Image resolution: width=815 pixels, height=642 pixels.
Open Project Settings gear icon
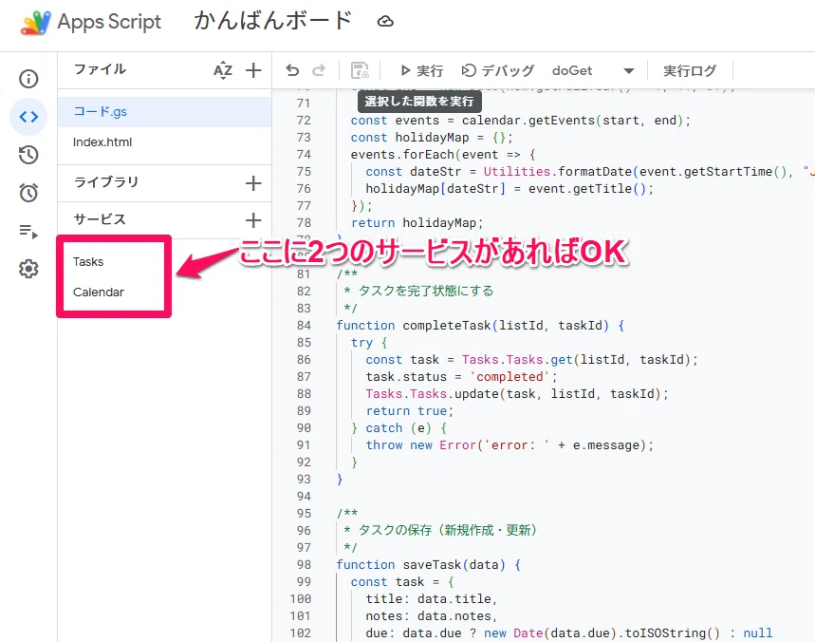point(28,269)
